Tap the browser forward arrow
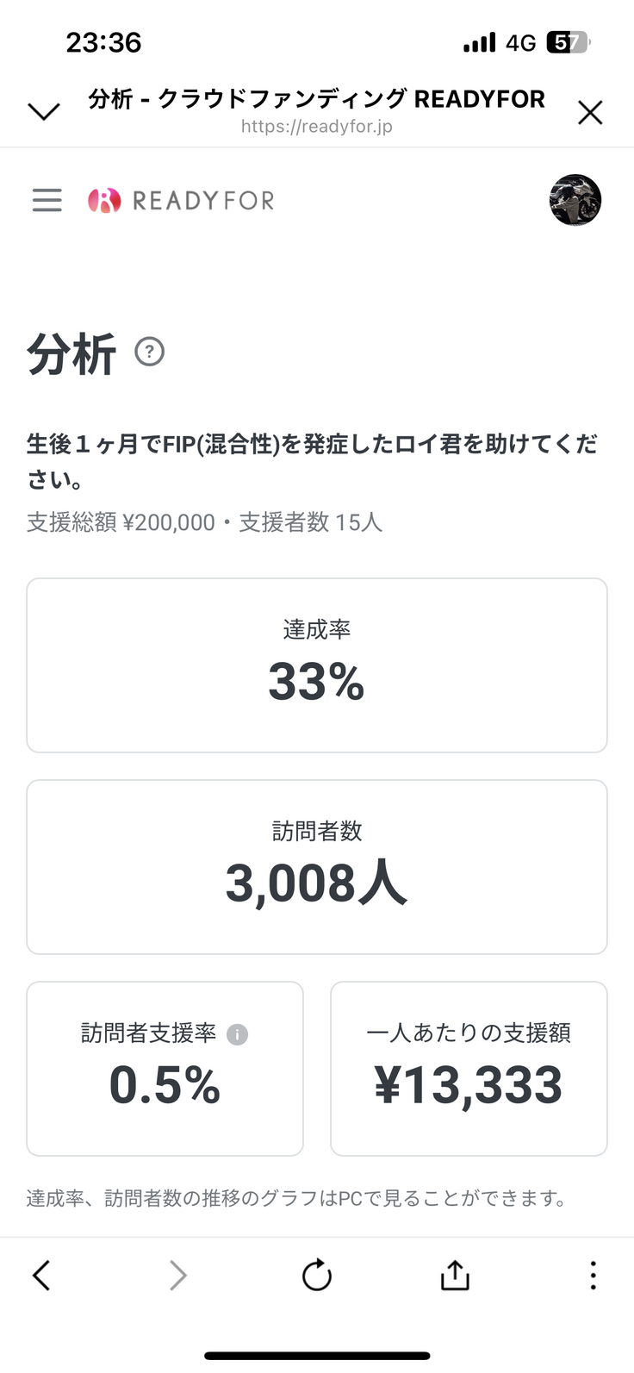The image size is (634, 1373). click(178, 1275)
